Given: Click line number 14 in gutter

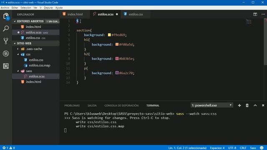Looking at the screenshot, I should pos(68,82).
